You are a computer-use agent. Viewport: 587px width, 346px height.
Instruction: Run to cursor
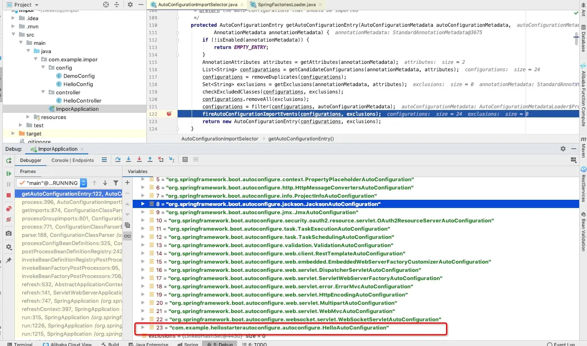coord(171,160)
